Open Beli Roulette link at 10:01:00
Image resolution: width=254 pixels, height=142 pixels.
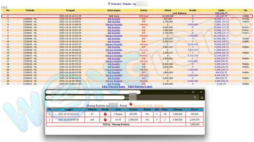(x=114, y=47)
